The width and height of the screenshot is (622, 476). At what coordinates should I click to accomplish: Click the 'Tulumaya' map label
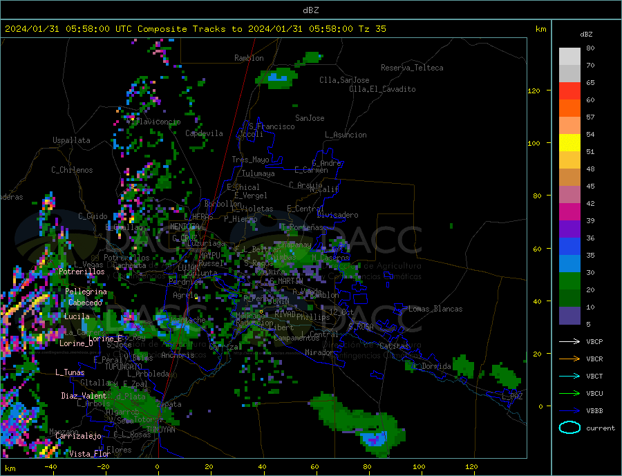tap(258, 173)
